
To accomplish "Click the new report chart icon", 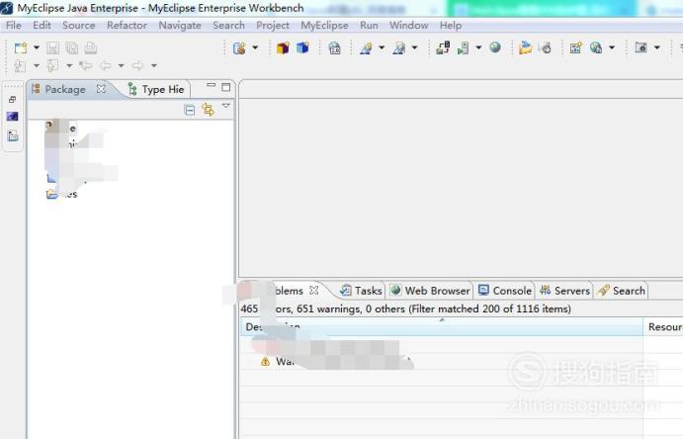I will 576,47.
